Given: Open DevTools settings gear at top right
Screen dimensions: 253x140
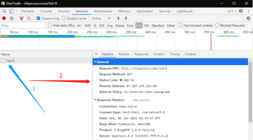Looking at the screenshot, I should 241,11.
